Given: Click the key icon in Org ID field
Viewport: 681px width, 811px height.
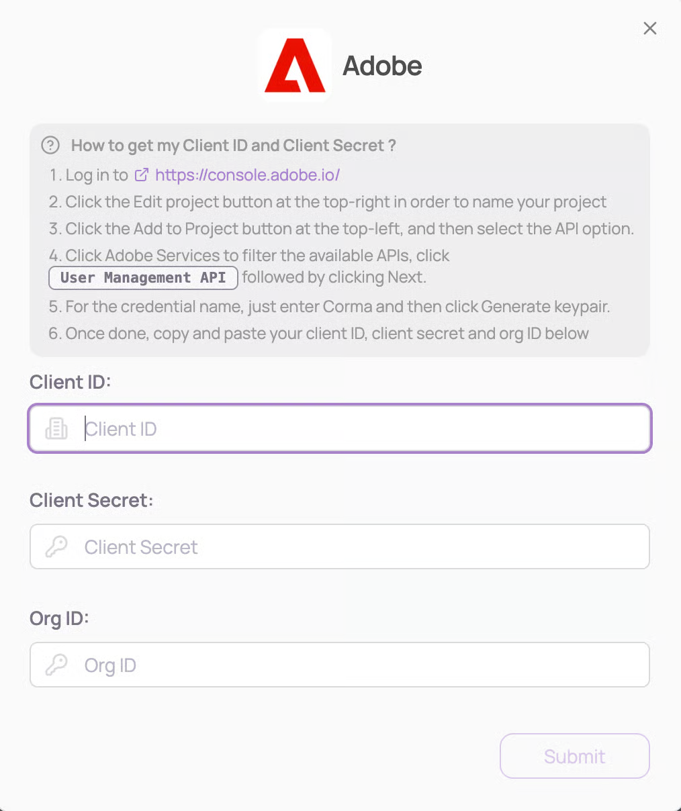Looking at the screenshot, I should [56, 665].
